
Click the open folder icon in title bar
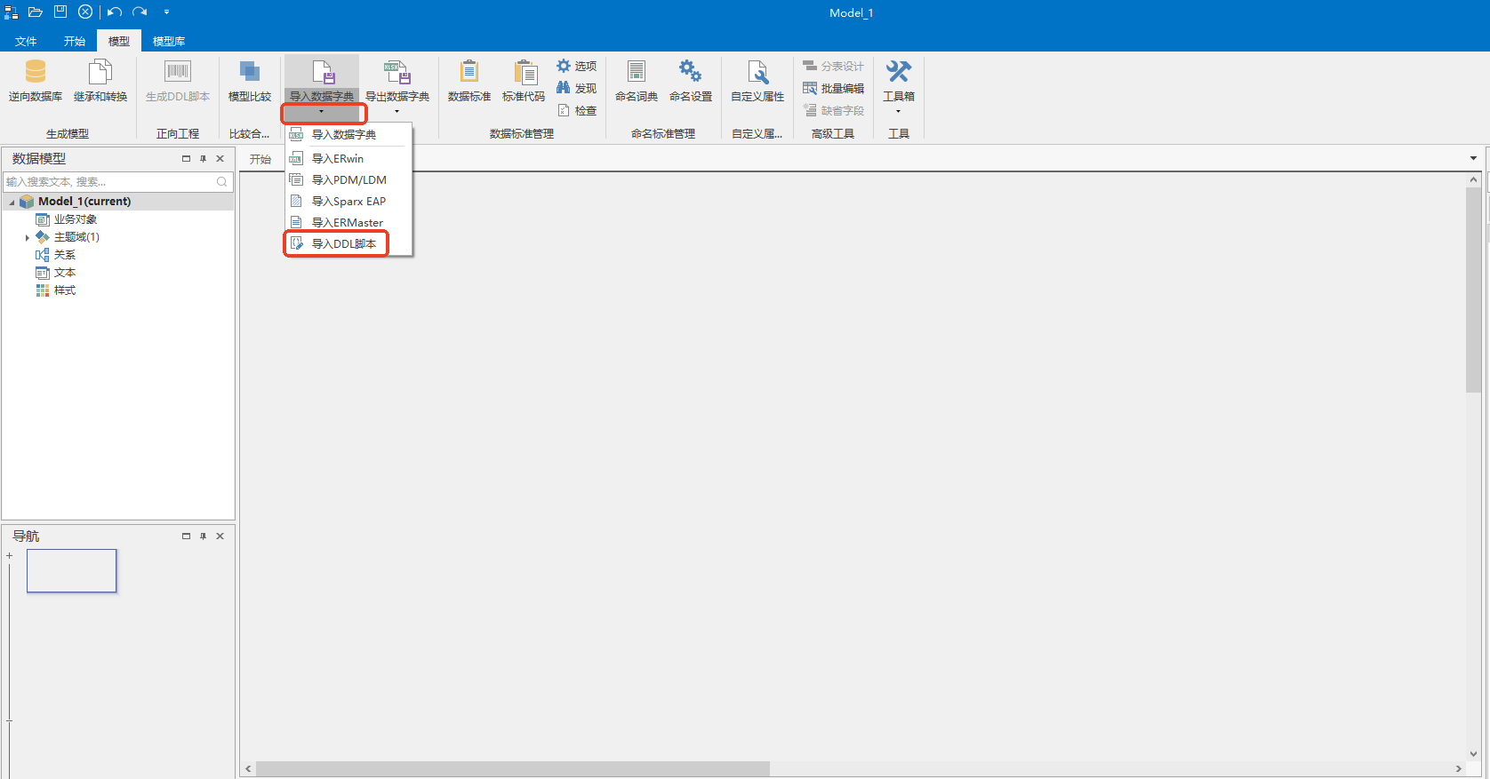(36, 12)
